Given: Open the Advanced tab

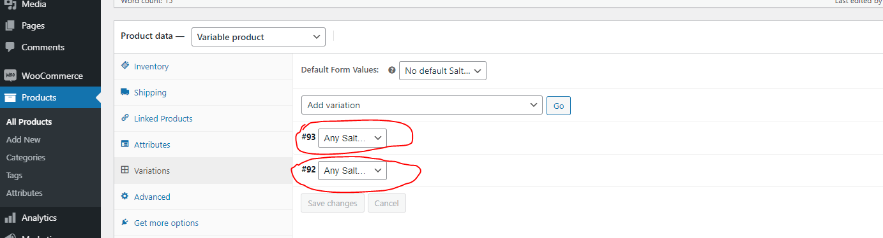Looking at the screenshot, I should tap(203, 197).
